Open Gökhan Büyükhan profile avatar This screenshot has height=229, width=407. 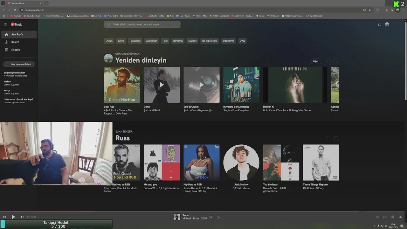[x=108, y=58]
